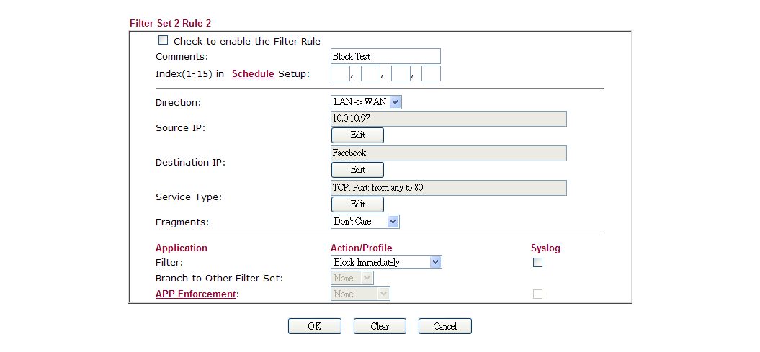Screen dimensions: 760x352
Task: Open the APP Enforcement link
Action: coord(196,294)
